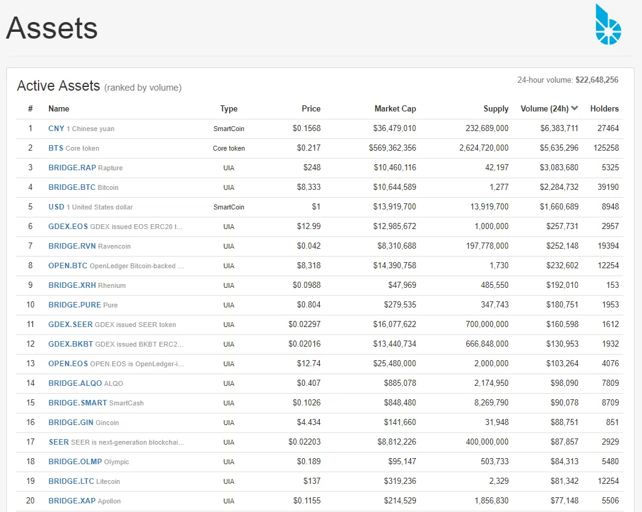Open the BRIDGE.XRH asset link
The width and height of the screenshot is (642, 512).
[x=72, y=285]
